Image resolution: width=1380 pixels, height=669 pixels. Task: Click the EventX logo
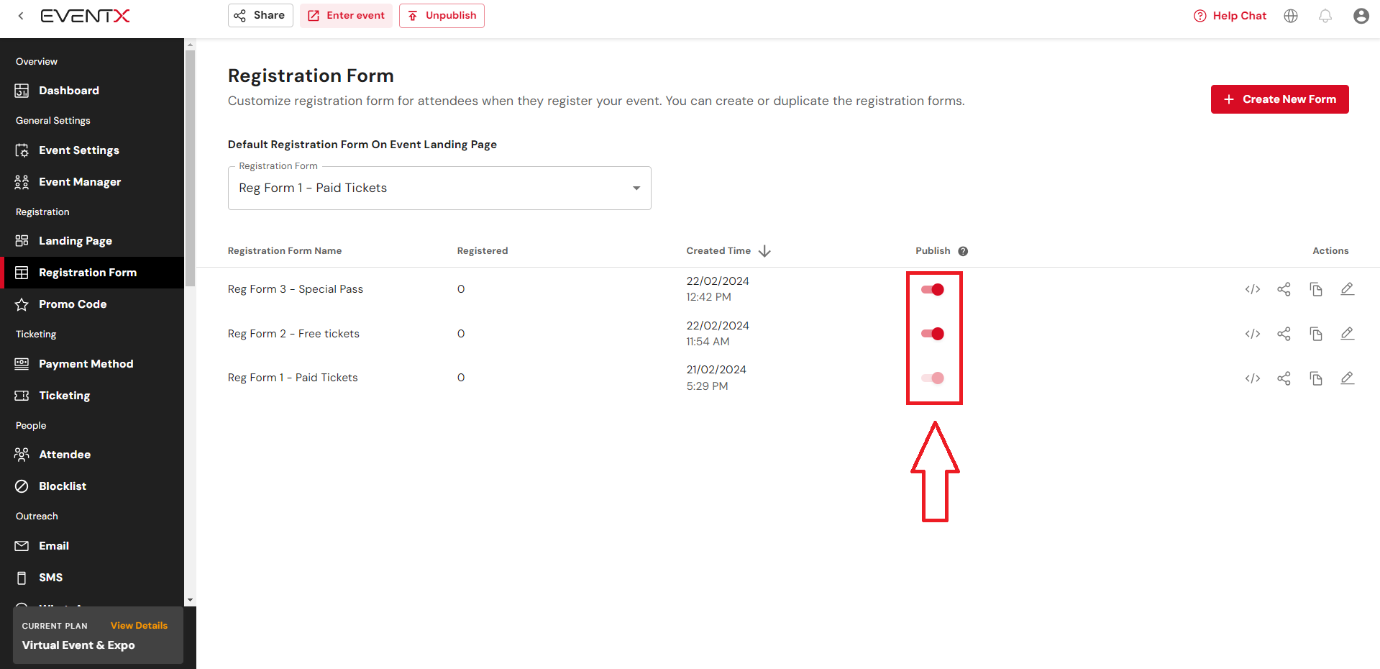(85, 16)
